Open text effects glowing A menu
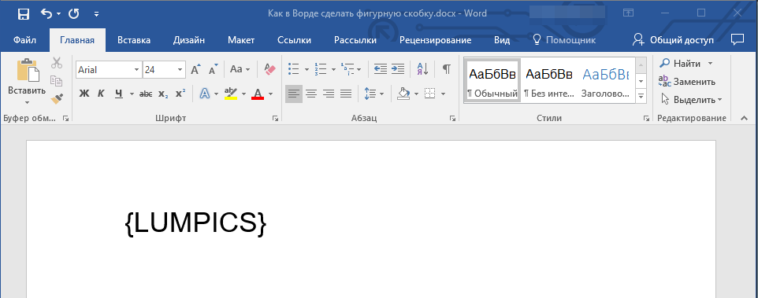 205,94
